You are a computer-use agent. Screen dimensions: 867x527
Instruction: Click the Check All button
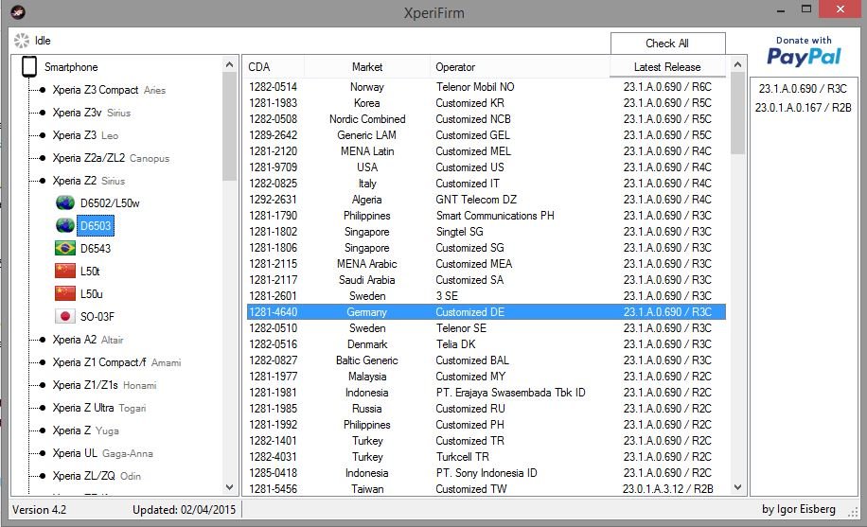[667, 44]
